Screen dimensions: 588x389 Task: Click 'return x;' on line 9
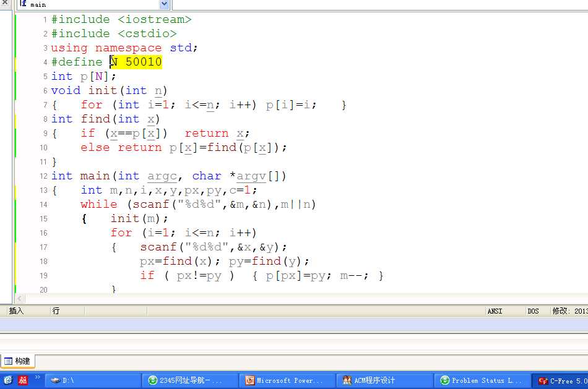click(x=217, y=133)
